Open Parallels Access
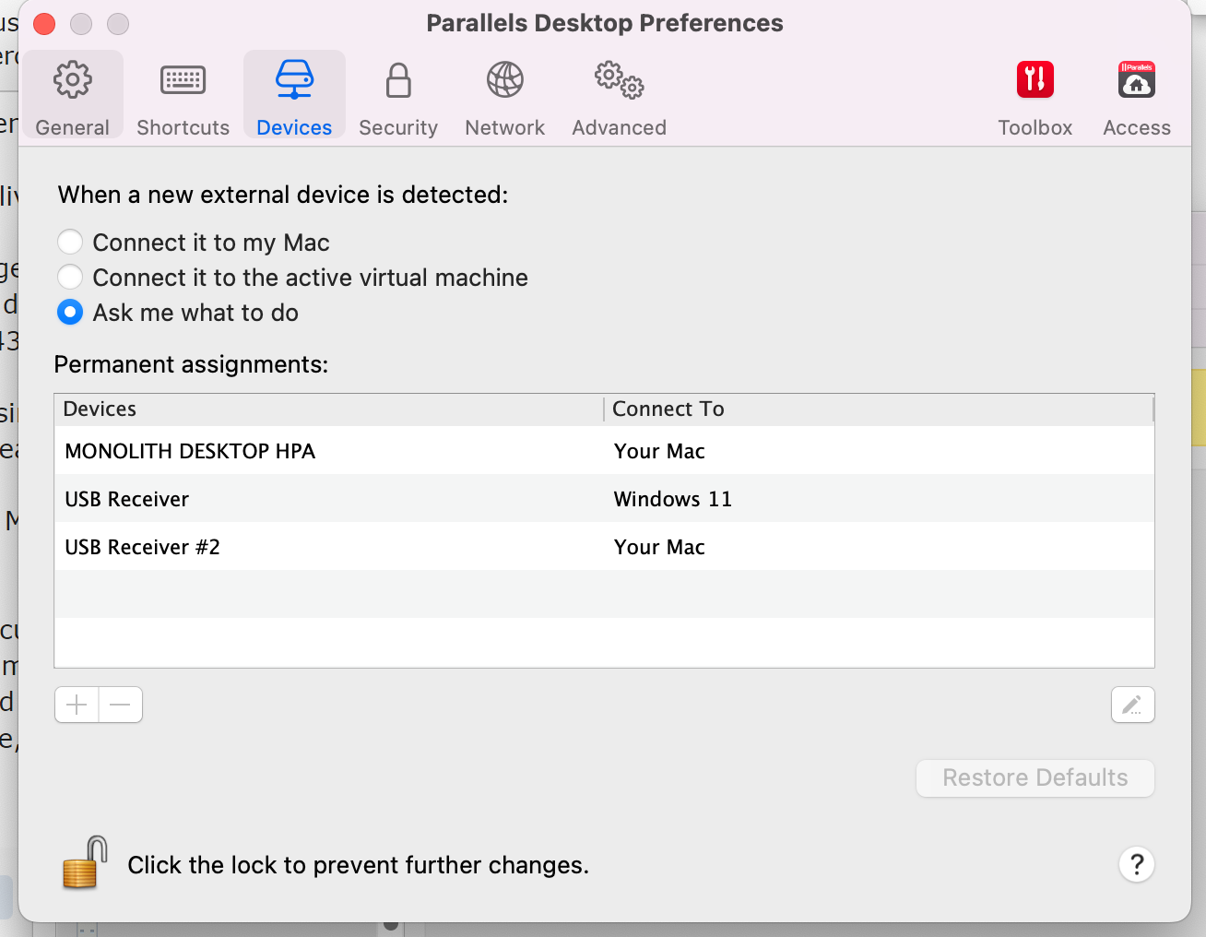The width and height of the screenshot is (1206, 937). (x=1136, y=96)
